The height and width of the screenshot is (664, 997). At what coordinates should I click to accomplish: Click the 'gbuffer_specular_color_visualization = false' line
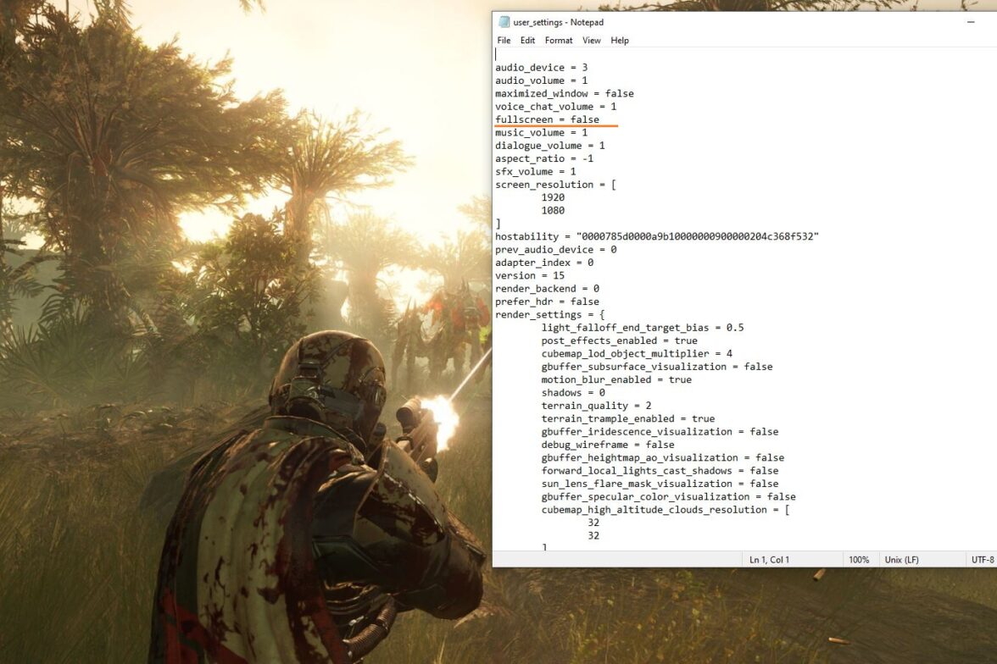tap(668, 497)
